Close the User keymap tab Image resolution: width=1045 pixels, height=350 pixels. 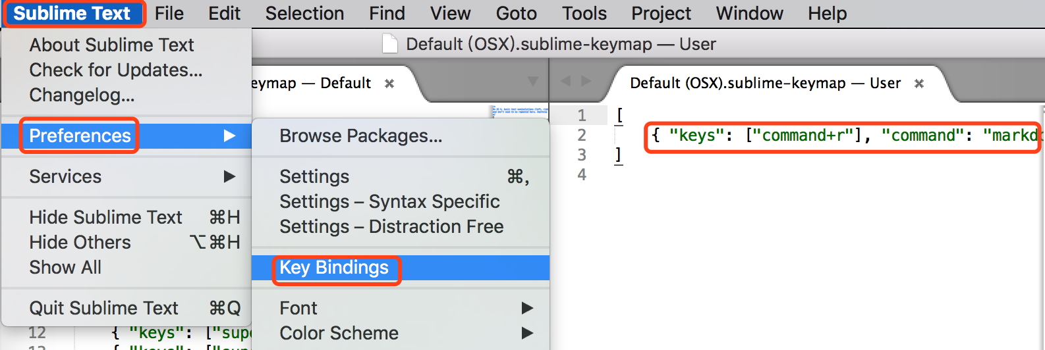[919, 84]
